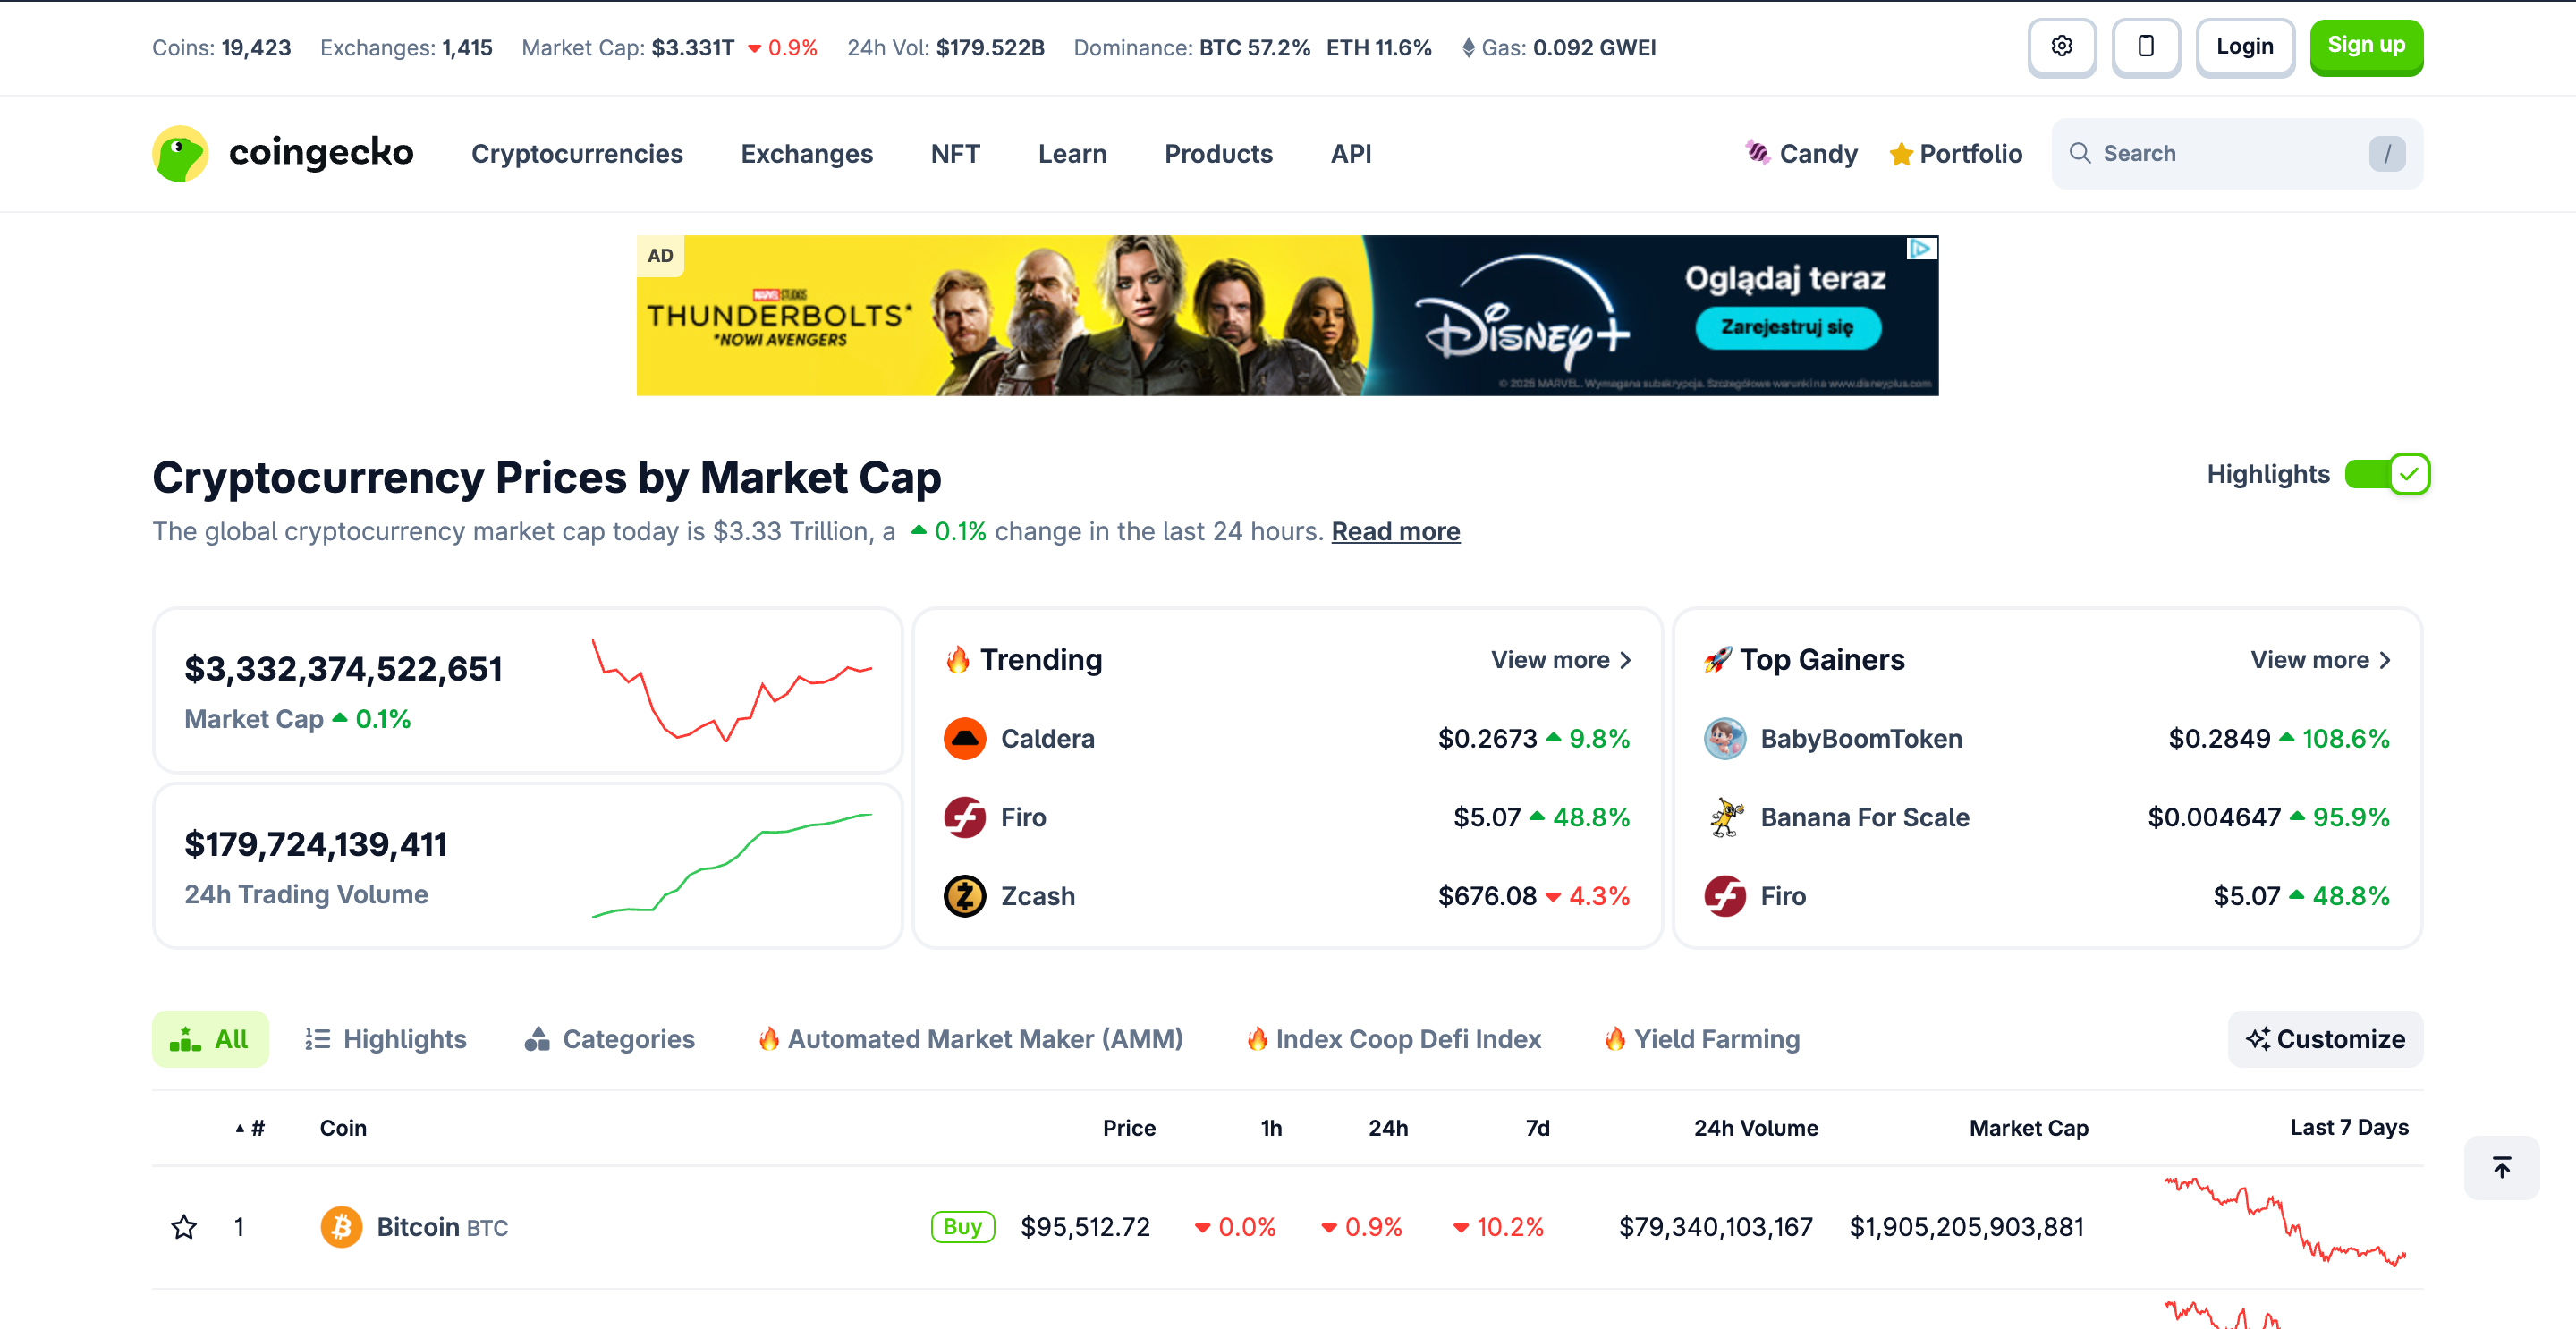Open the Cryptocurrencies dropdown menu
The width and height of the screenshot is (2576, 1329).
pos(577,153)
